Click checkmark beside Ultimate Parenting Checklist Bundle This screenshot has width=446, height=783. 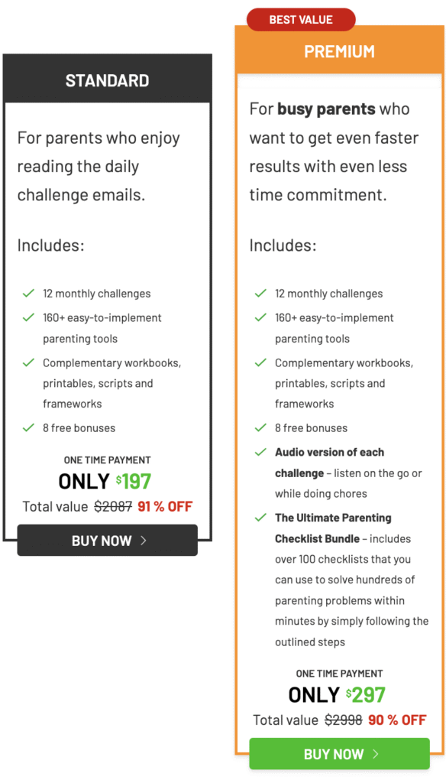(260, 518)
